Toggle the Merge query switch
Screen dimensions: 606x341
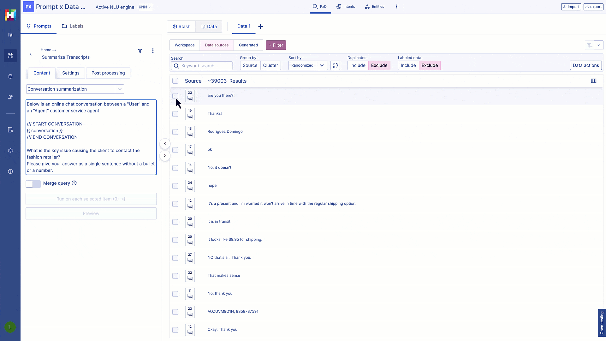(x=33, y=184)
